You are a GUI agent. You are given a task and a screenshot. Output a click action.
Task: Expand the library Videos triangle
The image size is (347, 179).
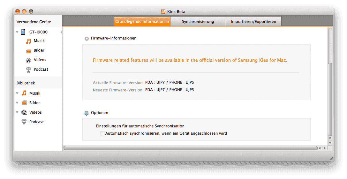tap(17, 112)
